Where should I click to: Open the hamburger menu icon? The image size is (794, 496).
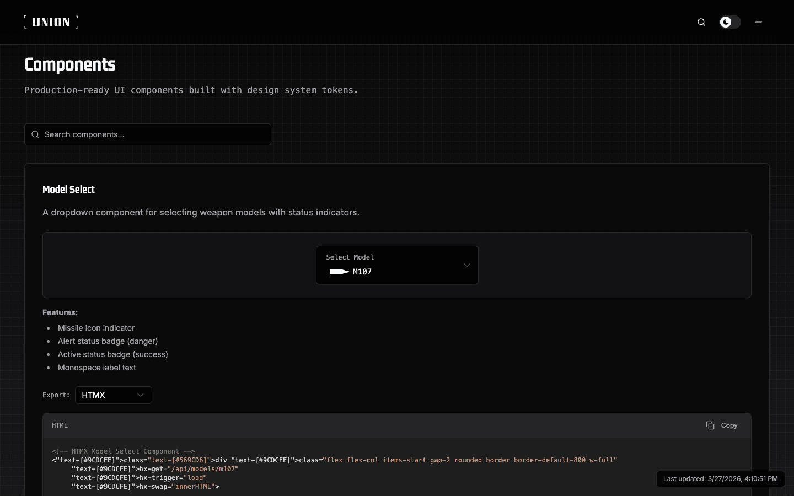759,22
